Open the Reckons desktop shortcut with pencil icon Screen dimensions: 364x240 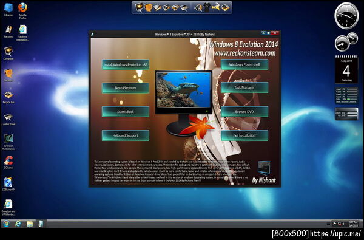[x=8, y=32]
